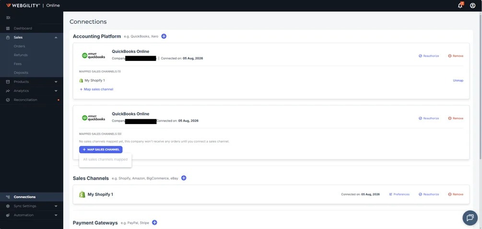Click the Connections page heading
Screen dimensions: 482x229
coord(88,22)
